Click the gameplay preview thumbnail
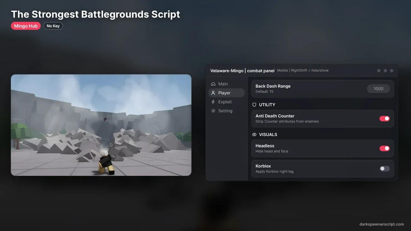The image size is (411, 231). (x=101, y=125)
